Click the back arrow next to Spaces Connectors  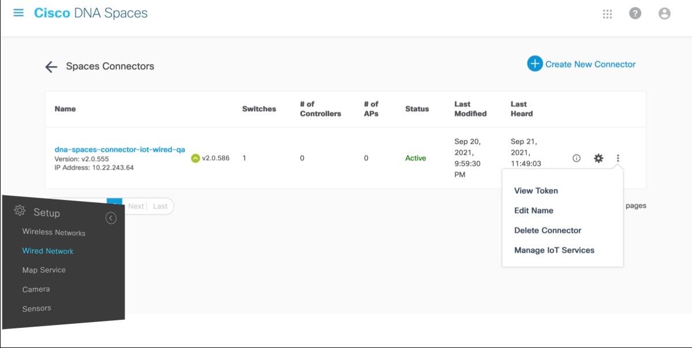pos(51,67)
